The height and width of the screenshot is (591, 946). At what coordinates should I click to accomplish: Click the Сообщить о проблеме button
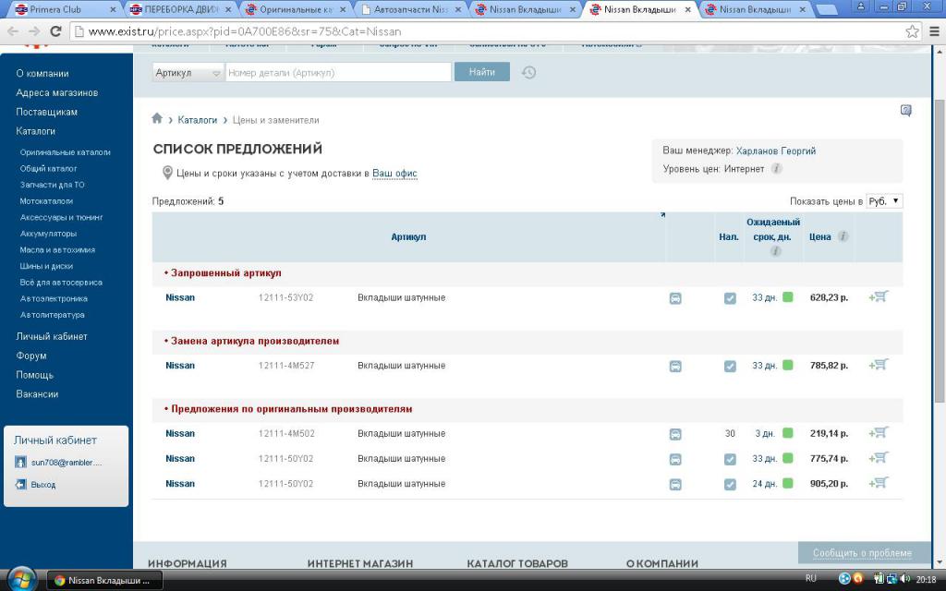(862, 552)
